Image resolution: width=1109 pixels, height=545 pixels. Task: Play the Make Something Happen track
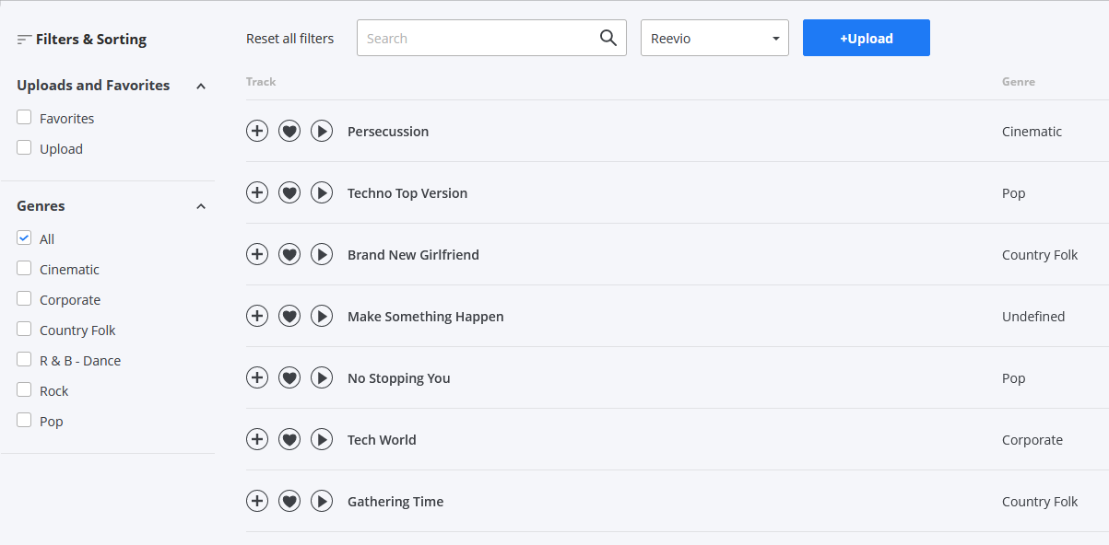(321, 317)
